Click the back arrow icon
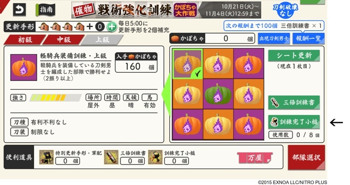This screenshot has height=185, width=350. [19, 10]
